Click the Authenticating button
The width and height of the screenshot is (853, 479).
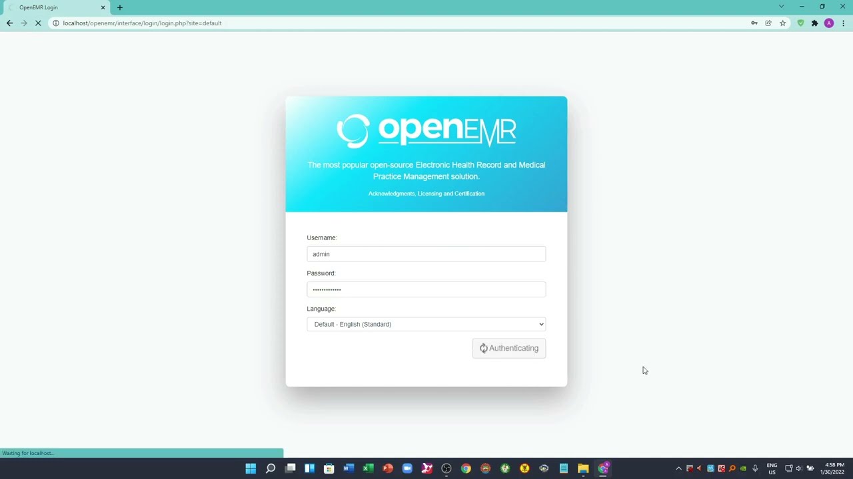(509, 349)
